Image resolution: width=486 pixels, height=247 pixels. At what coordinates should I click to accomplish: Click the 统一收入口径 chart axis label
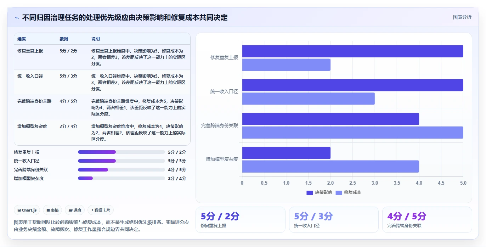pyautogui.click(x=224, y=91)
